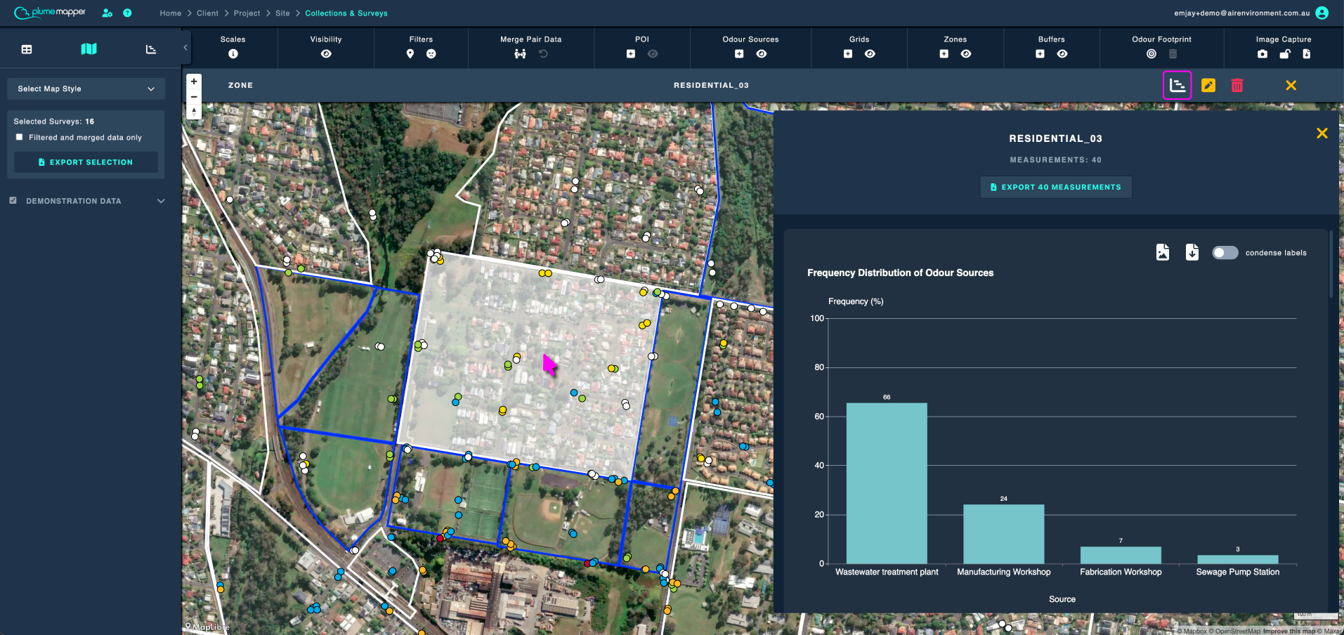Open the Select Map Style dropdown
This screenshot has height=635, width=1344.
click(x=86, y=89)
